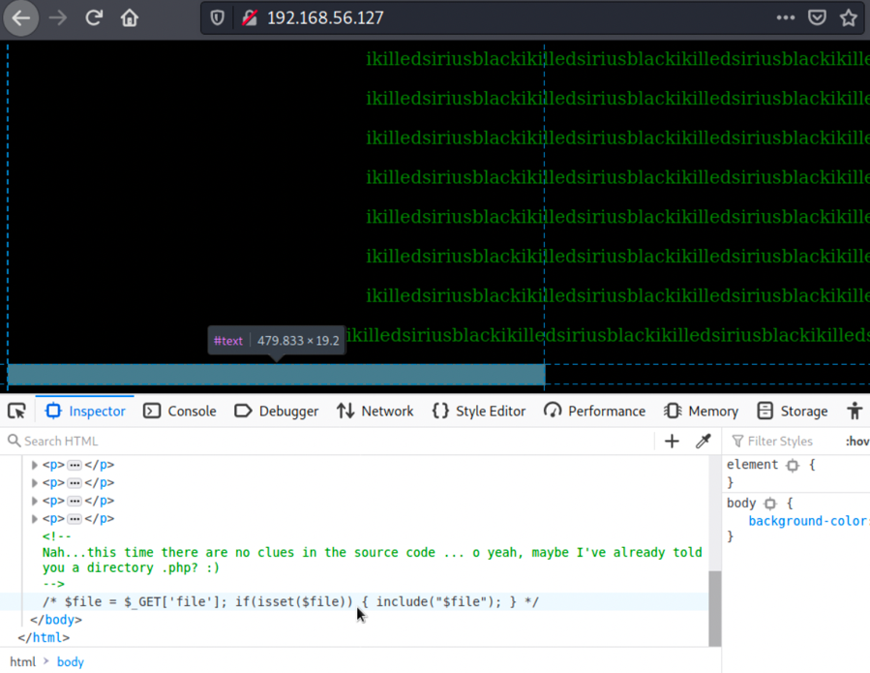Select the body breadcrumb
Viewport: 870px width, 673px height.
point(71,662)
